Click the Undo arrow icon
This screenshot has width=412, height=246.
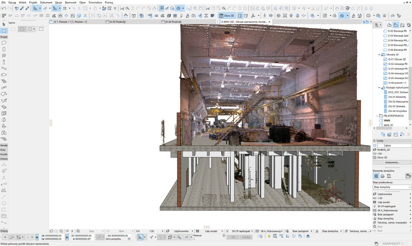(x=4, y=8)
